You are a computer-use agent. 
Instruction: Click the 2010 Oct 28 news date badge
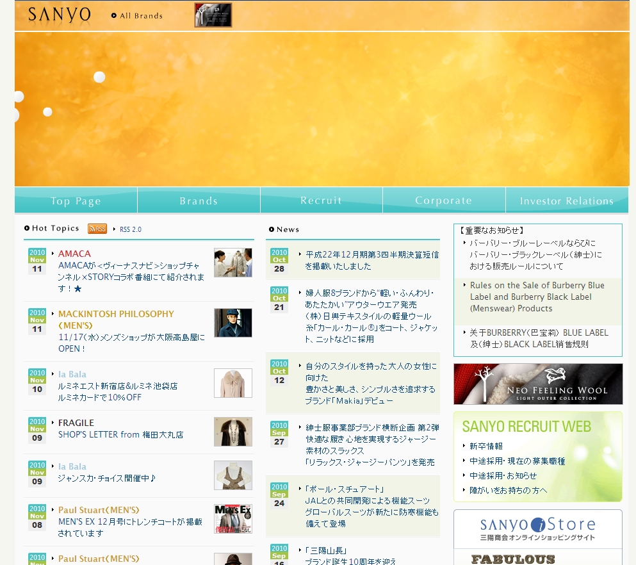click(x=279, y=261)
